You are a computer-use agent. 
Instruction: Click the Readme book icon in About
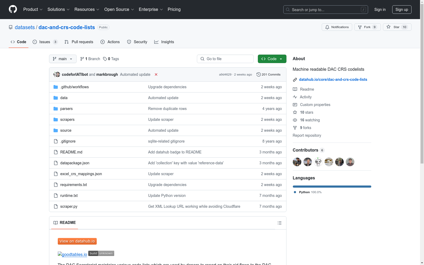pyautogui.click(x=295, y=89)
